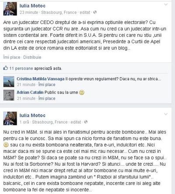Open the Strasbourg, France location on the second post

tap(50, 122)
